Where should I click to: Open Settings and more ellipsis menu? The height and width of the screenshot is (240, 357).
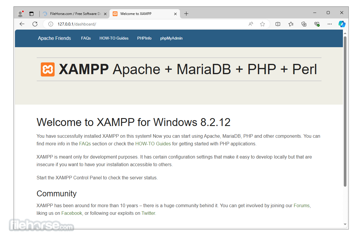(330, 24)
